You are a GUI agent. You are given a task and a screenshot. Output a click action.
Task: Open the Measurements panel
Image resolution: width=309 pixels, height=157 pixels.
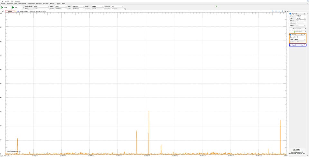(22, 4)
